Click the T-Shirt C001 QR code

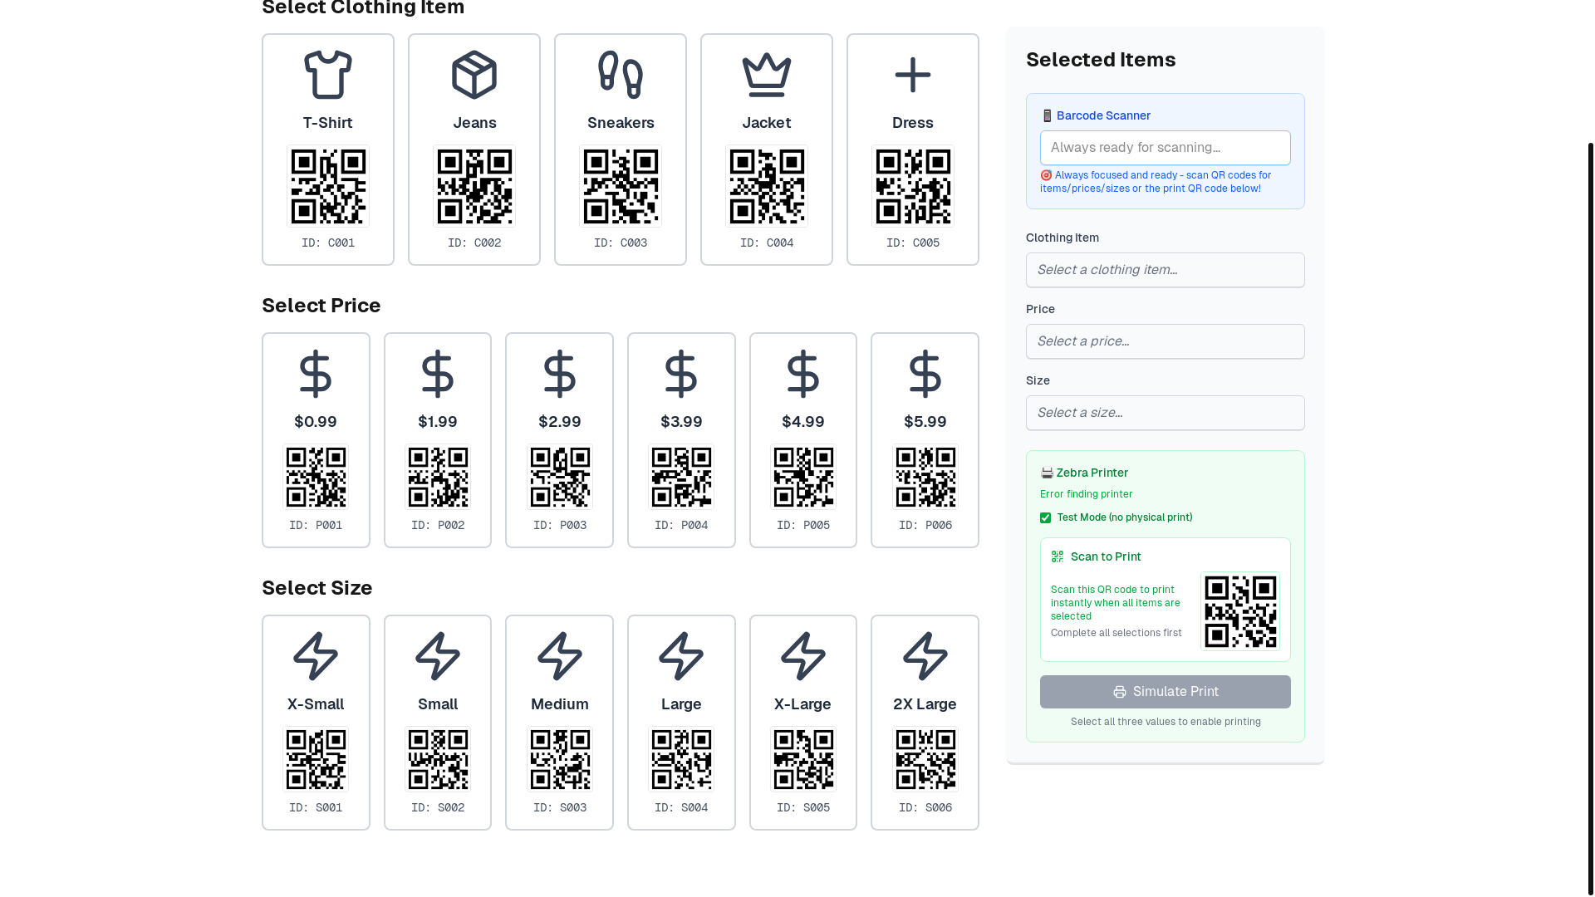pyautogui.click(x=328, y=186)
